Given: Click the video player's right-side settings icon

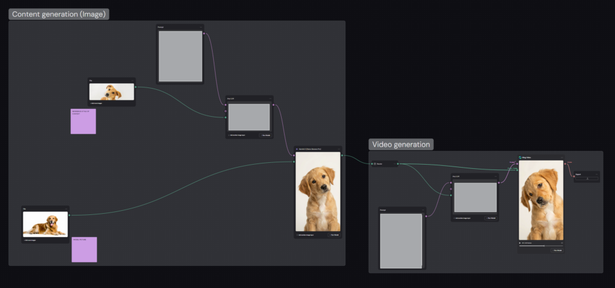Looking at the screenshot, I should 562,243.
